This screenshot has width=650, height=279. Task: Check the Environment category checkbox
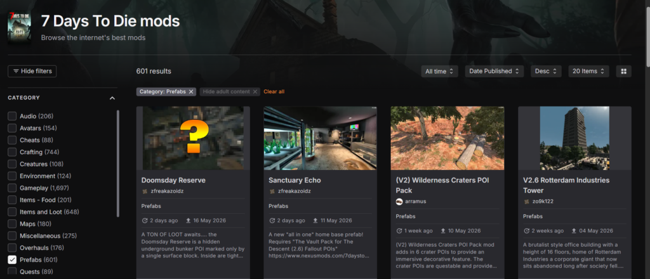12,176
